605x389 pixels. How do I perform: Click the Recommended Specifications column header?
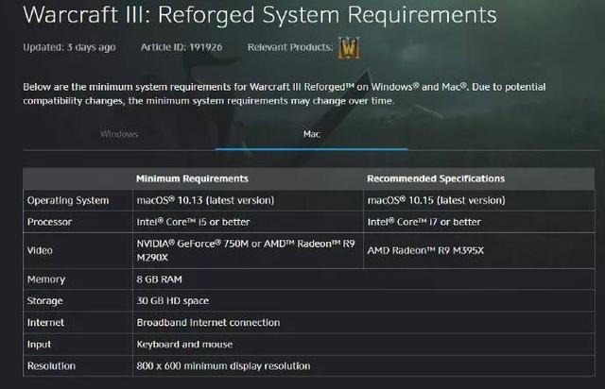click(436, 178)
